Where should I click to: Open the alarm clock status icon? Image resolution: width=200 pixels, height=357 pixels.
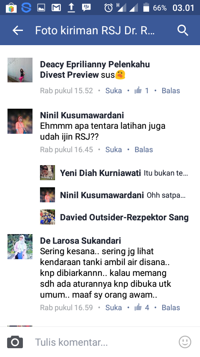pyautogui.click(x=108, y=8)
